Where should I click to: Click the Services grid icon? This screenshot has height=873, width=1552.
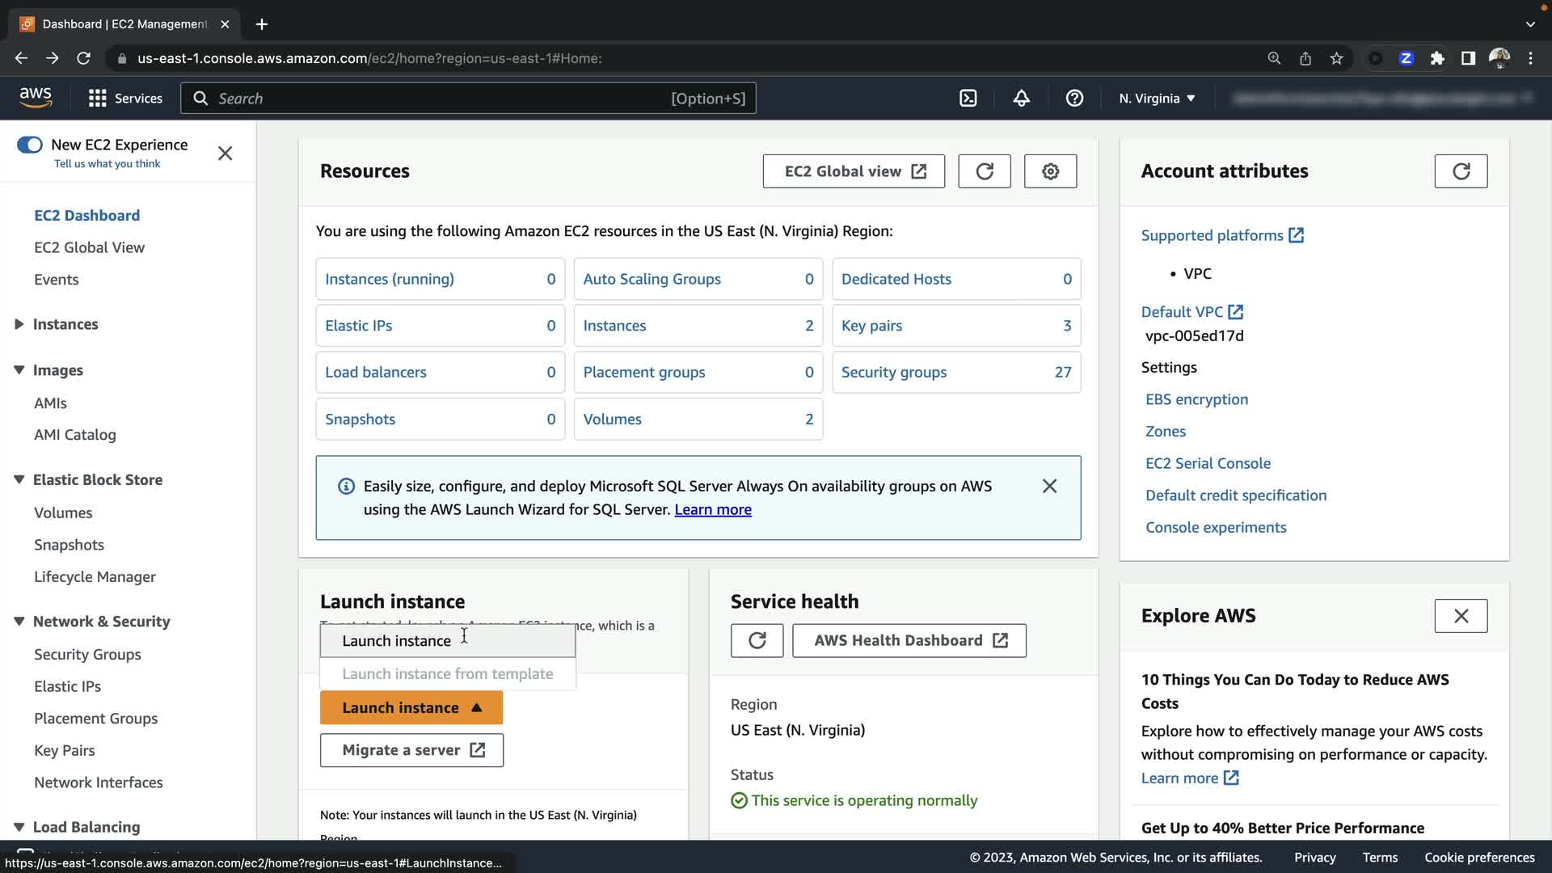coord(98,98)
